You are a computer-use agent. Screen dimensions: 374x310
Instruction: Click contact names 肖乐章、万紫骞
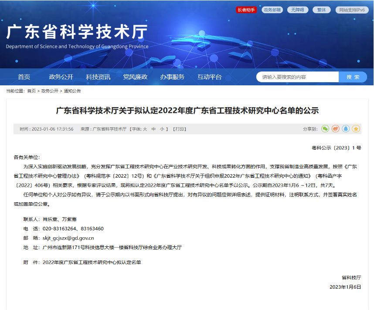[60, 219]
